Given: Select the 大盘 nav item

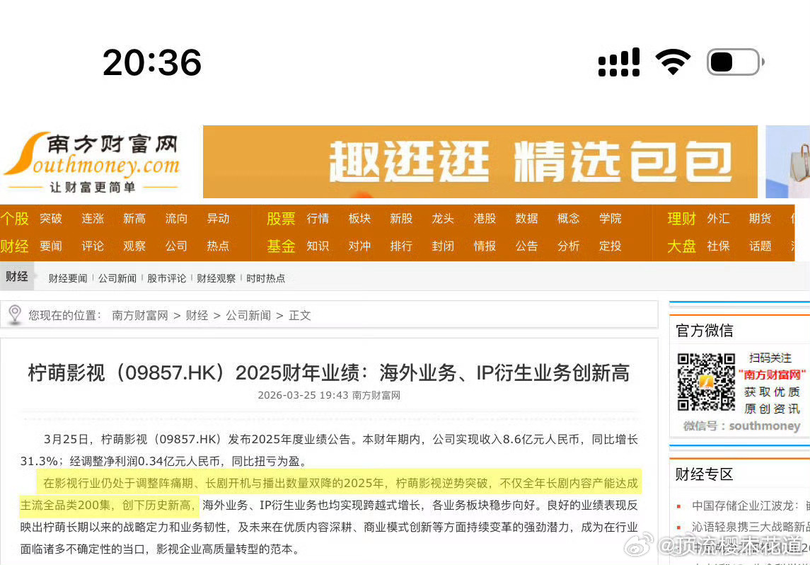Looking at the screenshot, I should point(680,246).
